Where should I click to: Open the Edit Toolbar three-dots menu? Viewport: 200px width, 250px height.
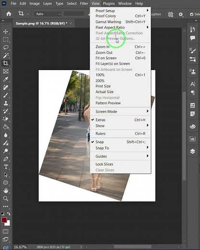tap(6, 206)
